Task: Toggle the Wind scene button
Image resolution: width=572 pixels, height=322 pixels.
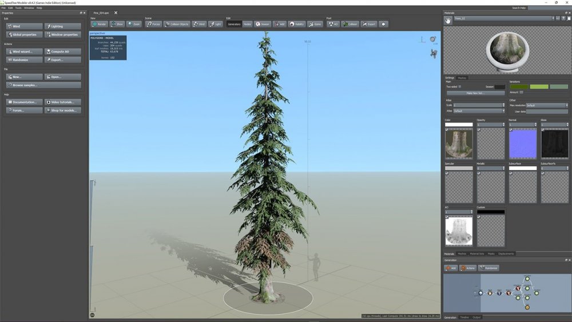Action: (199, 24)
